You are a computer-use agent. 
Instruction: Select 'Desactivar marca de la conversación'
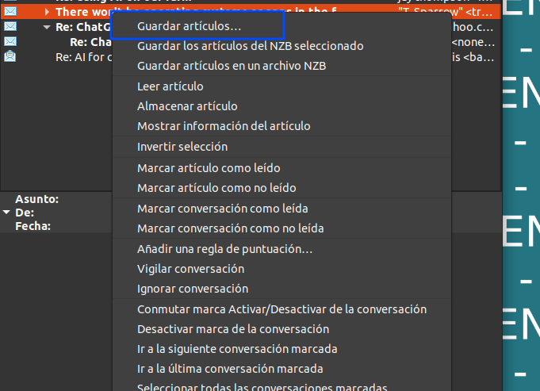coord(281,329)
